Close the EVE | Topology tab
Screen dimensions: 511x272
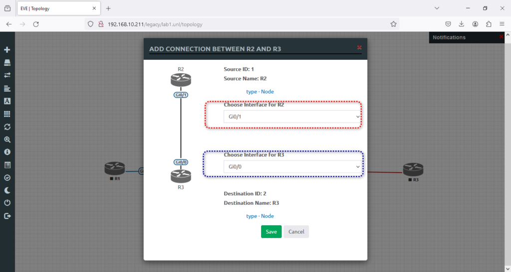[94, 8]
